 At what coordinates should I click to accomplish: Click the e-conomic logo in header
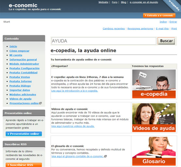click(x=23, y=5)
